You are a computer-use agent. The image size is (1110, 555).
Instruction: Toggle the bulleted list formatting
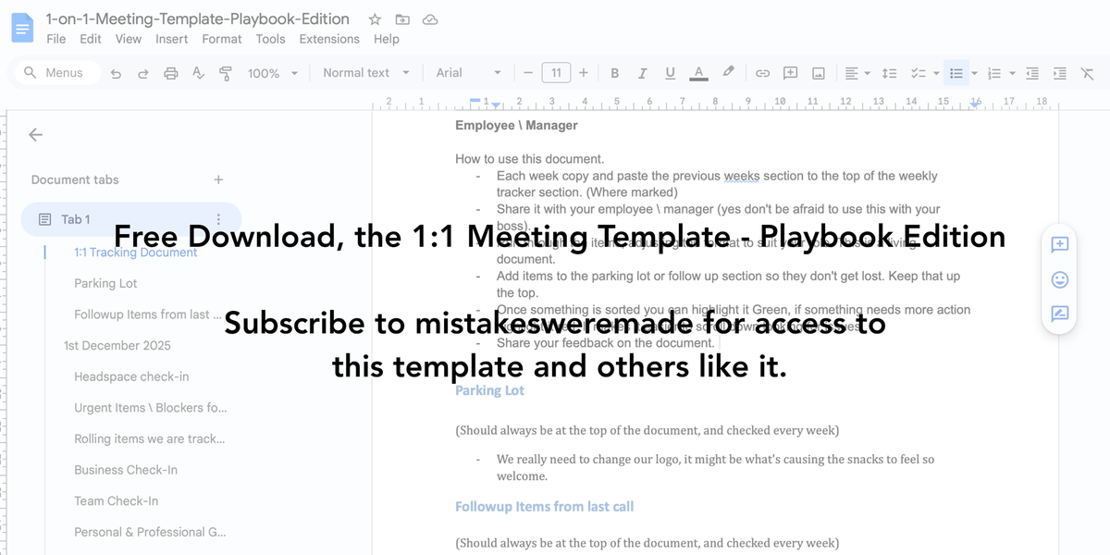tap(956, 72)
